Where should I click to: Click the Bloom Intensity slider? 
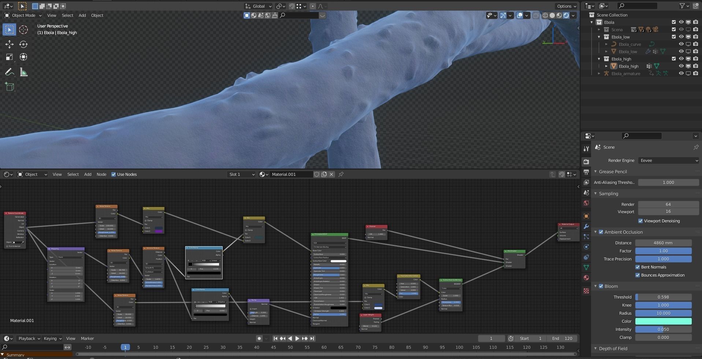[663, 329]
